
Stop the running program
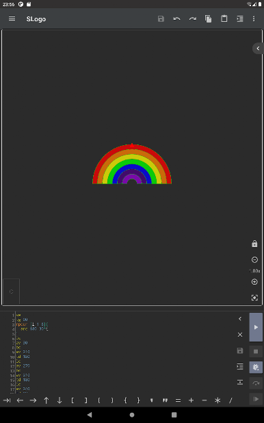click(256, 352)
